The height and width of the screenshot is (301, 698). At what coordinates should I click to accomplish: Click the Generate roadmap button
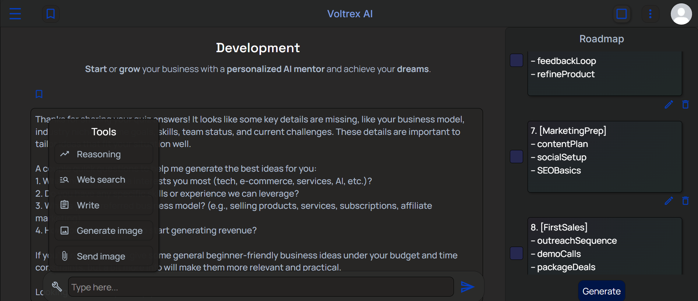click(602, 291)
